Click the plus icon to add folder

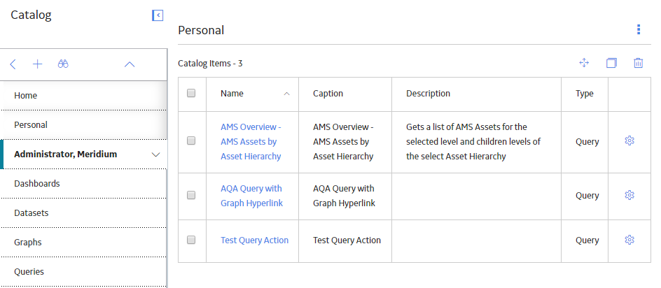coord(38,64)
